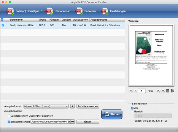Sort by the Dateiname column header

coord(23,20)
